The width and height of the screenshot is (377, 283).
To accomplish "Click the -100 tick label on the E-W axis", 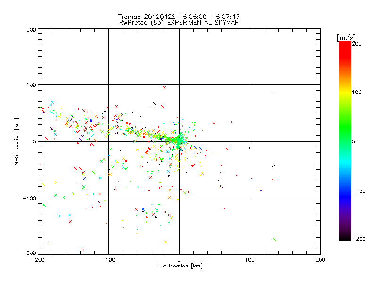I will tap(108, 260).
